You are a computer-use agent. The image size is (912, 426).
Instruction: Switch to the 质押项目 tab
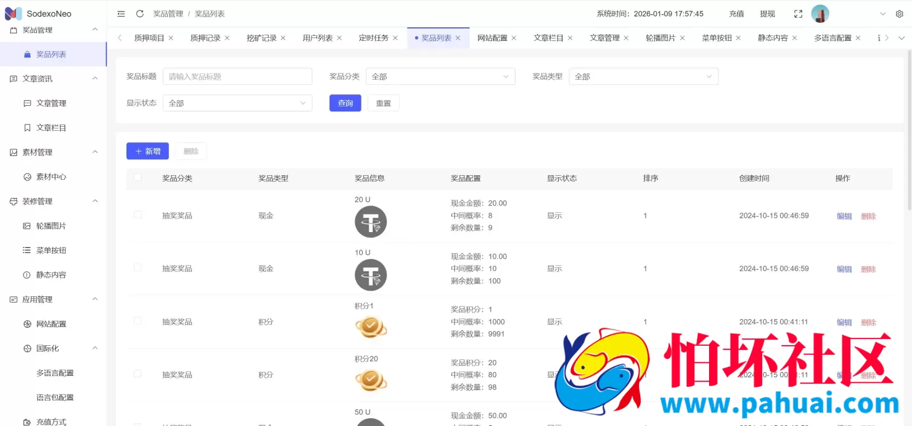149,38
